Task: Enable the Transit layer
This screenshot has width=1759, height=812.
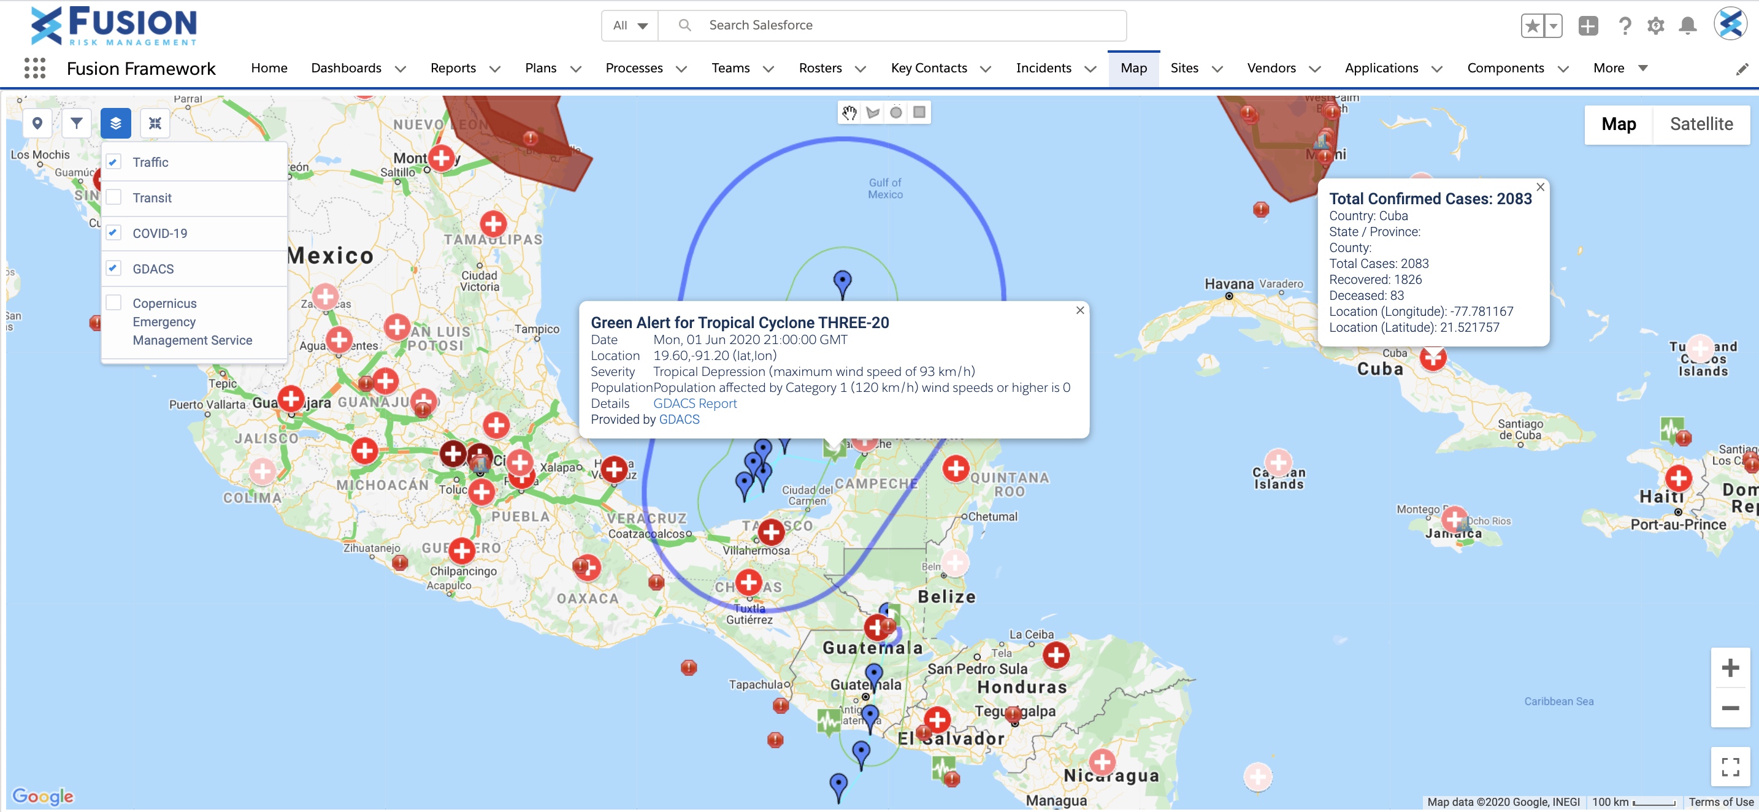Action: tap(113, 197)
